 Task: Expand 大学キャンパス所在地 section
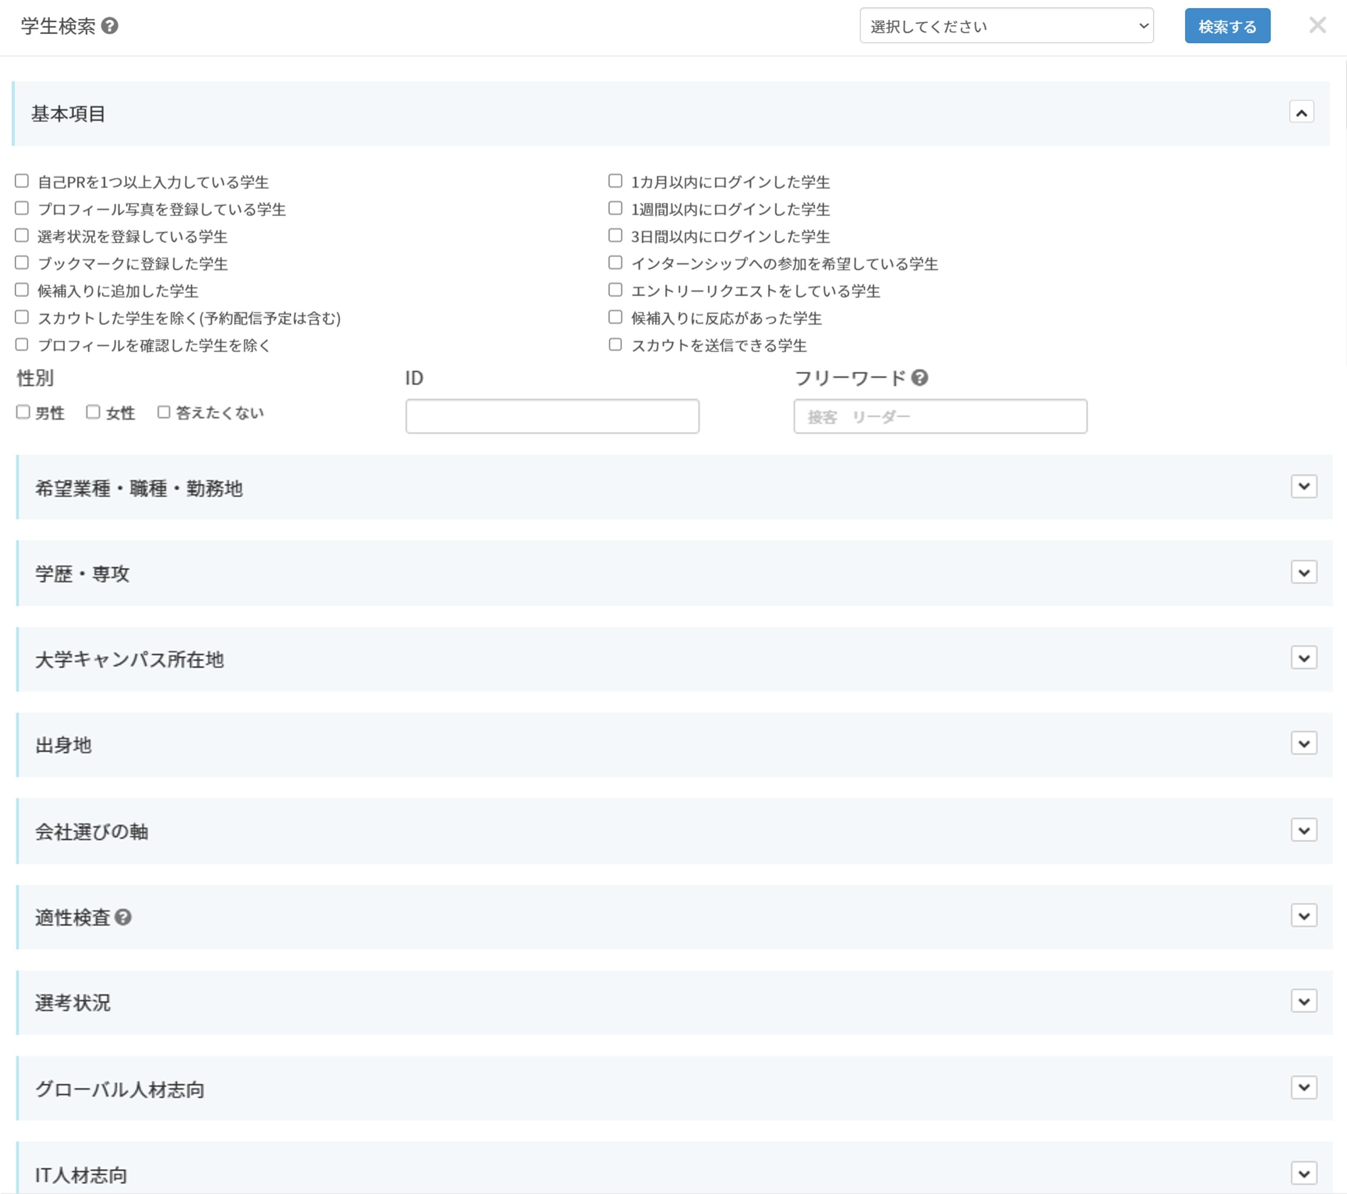tap(1303, 658)
